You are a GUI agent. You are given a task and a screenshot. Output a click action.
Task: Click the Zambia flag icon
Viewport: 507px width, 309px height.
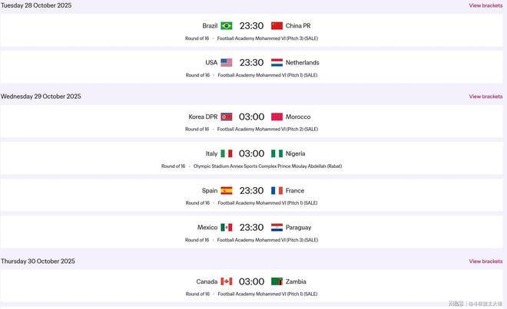coord(277,281)
